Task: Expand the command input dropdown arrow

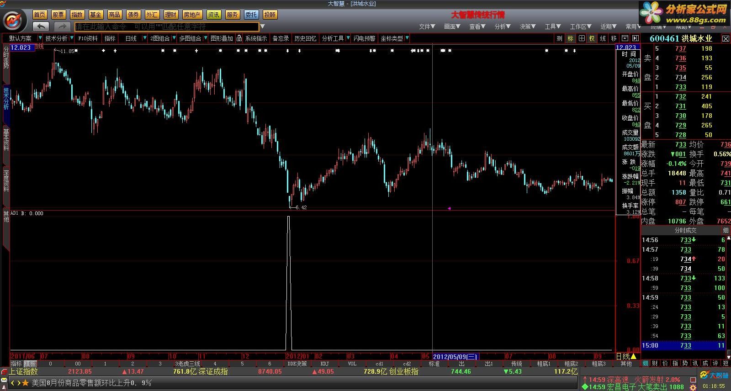Action: pyautogui.click(x=263, y=27)
